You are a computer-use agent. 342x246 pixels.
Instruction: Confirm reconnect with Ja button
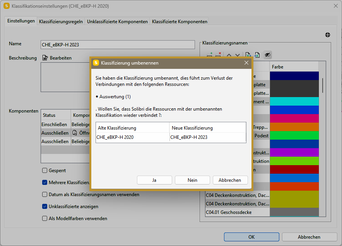[x=154, y=180]
